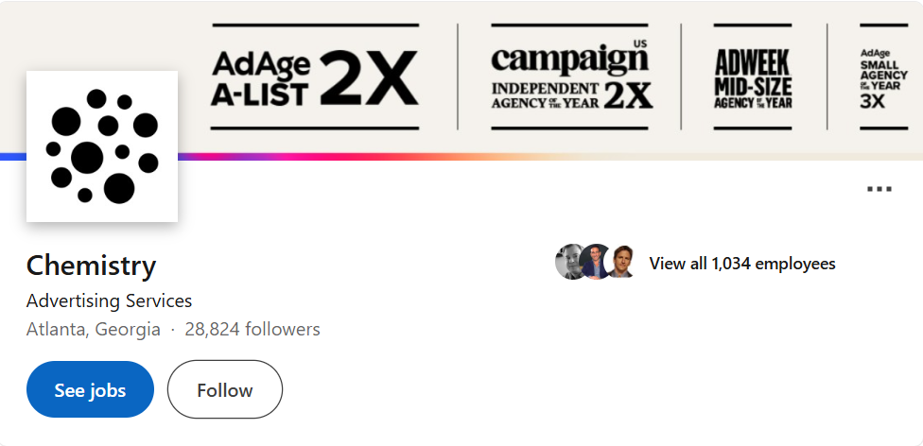
Task: Click the Atlanta, Georgia location text
Action: tap(93, 330)
